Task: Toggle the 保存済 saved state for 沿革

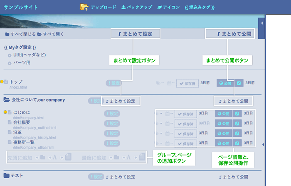Action: click(185, 134)
